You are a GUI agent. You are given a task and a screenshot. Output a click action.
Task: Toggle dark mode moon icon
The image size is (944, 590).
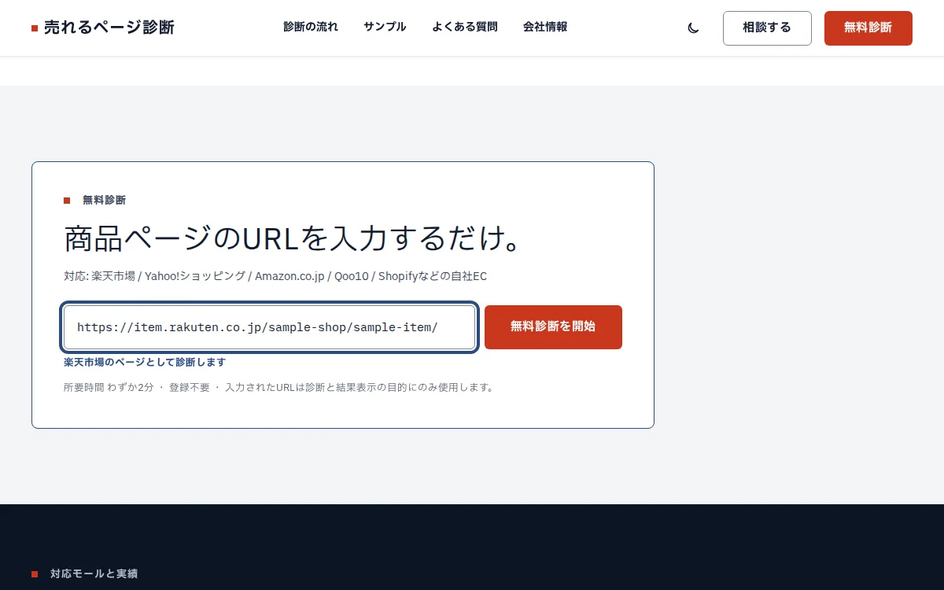[x=693, y=28]
